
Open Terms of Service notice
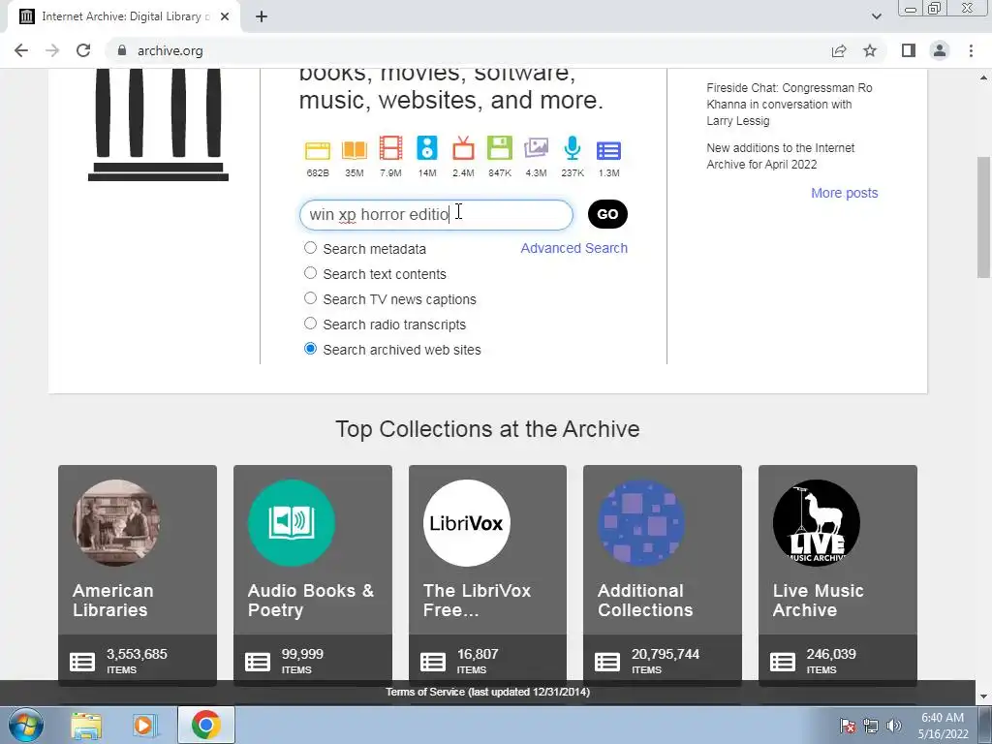point(488,692)
